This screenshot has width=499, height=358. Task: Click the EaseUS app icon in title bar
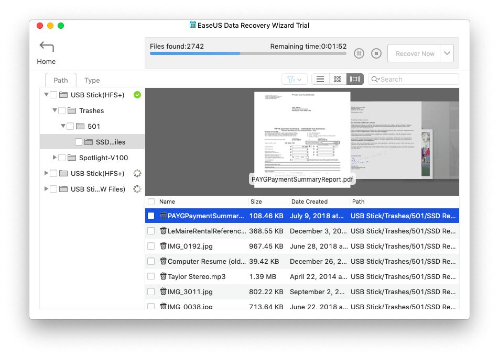192,25
